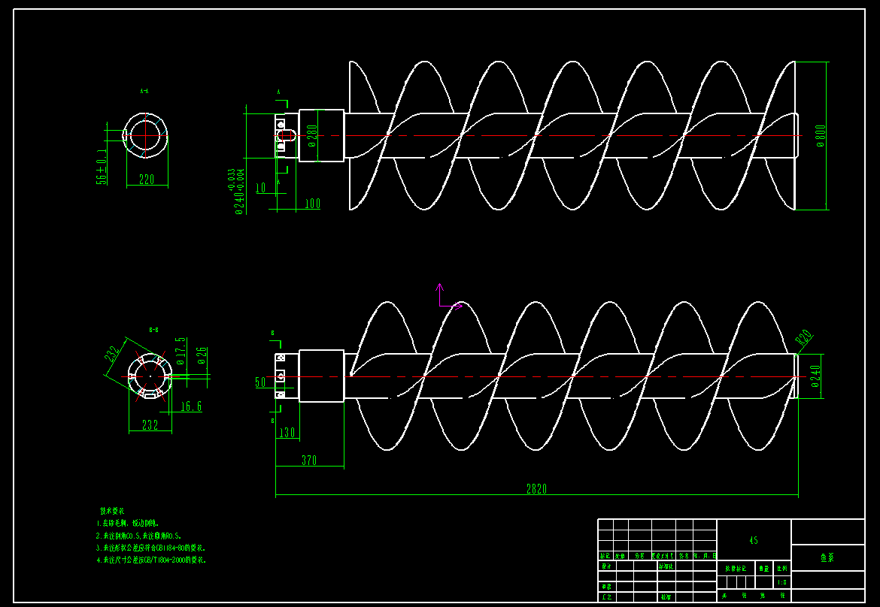Select the plain ø240 shaft-end dimension
This screenshot has height=607, width=880.
[815, 376]
